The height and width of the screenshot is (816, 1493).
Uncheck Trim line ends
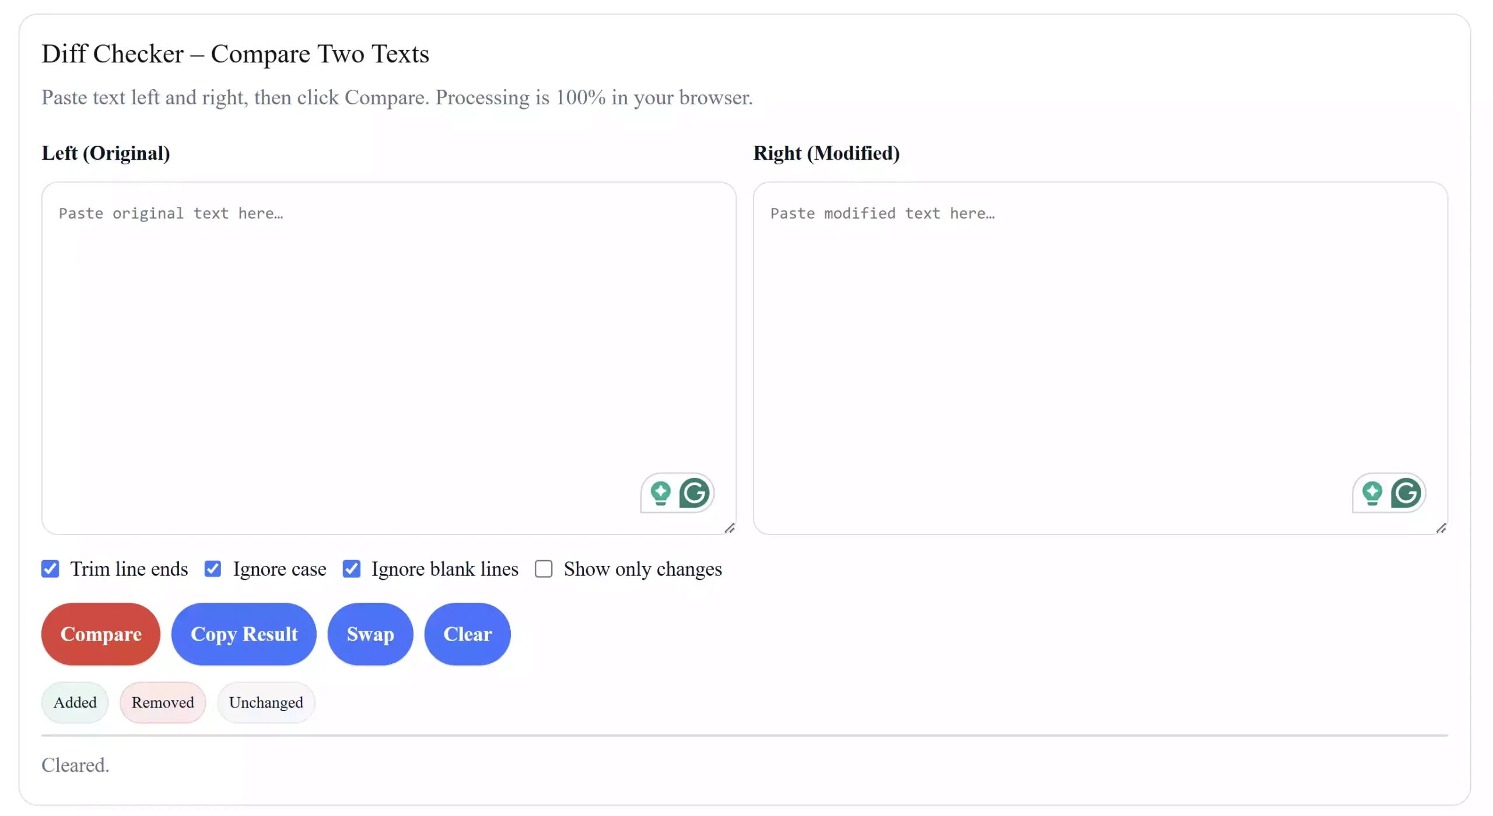tap(50, 569)
